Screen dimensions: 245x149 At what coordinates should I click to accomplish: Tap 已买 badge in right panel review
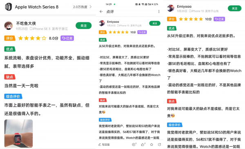tap(219, 19)
